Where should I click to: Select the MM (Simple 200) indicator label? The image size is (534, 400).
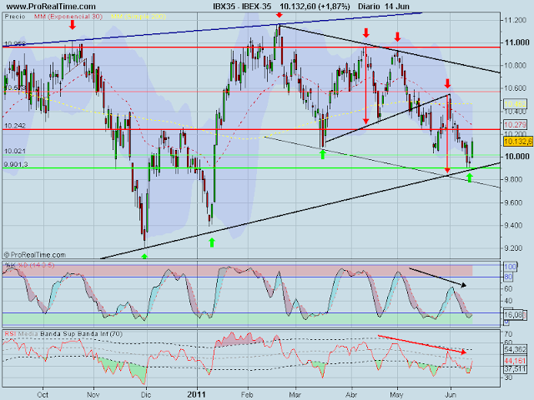tap(139, 17)
